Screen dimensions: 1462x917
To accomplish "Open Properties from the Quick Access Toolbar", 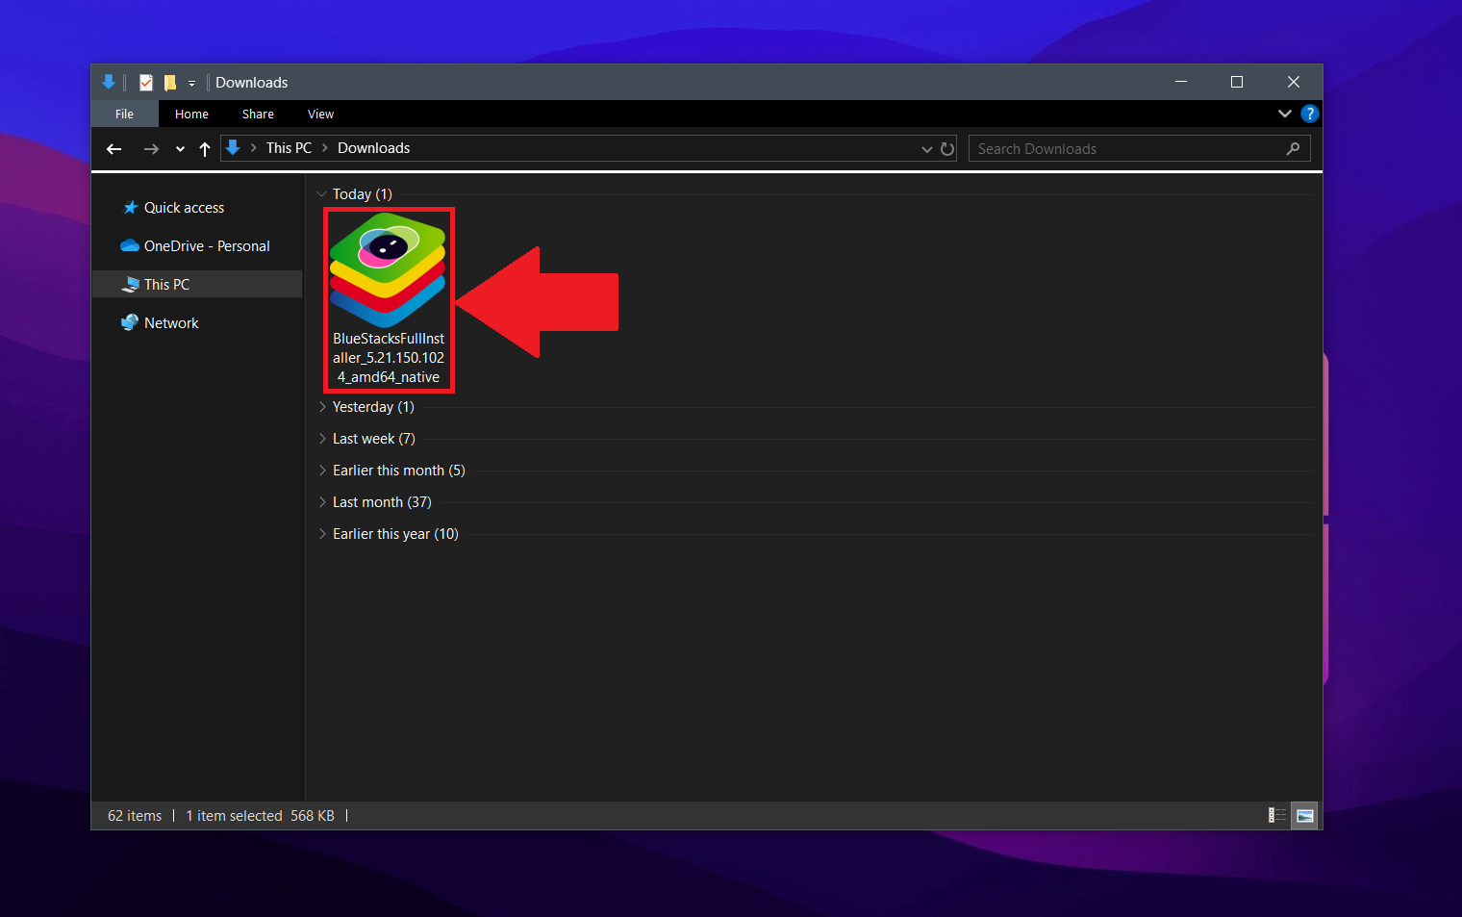I will pyautogui.click(x=145, y=82).
